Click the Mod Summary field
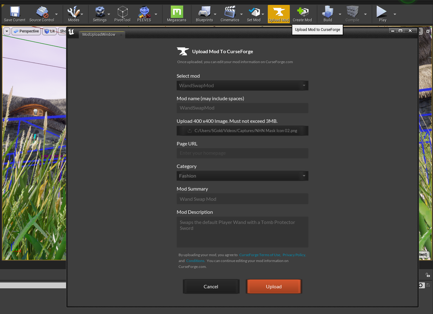The width and height of the screenshot is (433, 314). pyautogui.click(x=242, y=199)
